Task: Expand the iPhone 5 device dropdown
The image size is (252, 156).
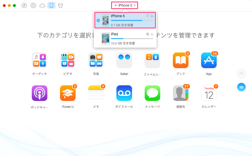Action: [x=124, y=5]
